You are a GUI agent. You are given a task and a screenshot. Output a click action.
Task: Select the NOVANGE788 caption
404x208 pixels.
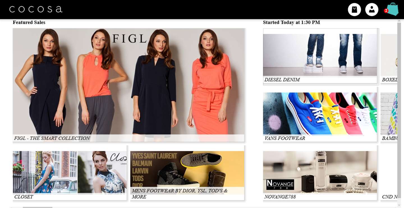(x=280, y=197)
